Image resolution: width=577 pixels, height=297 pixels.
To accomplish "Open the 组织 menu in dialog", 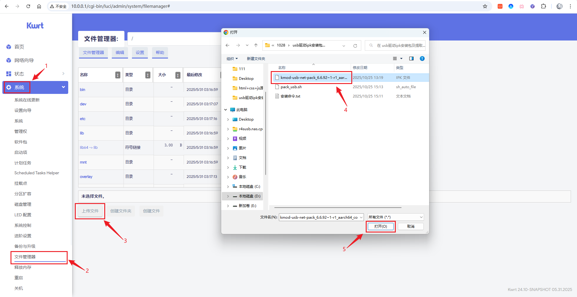I will [232, 58].
